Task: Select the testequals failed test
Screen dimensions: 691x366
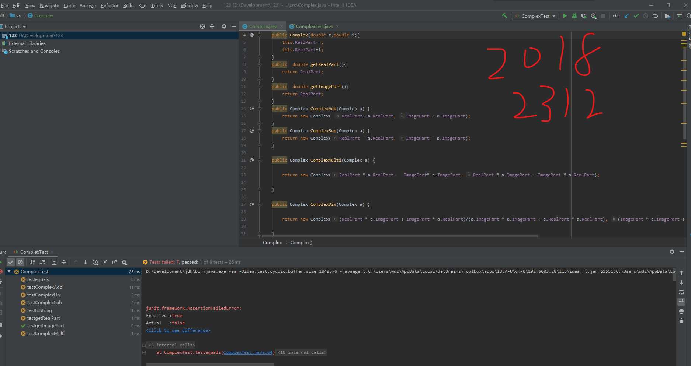Action: click(x=38, y=279)
